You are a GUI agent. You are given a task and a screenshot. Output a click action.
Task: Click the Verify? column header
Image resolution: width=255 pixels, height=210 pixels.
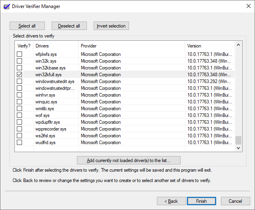coord(24,46)
